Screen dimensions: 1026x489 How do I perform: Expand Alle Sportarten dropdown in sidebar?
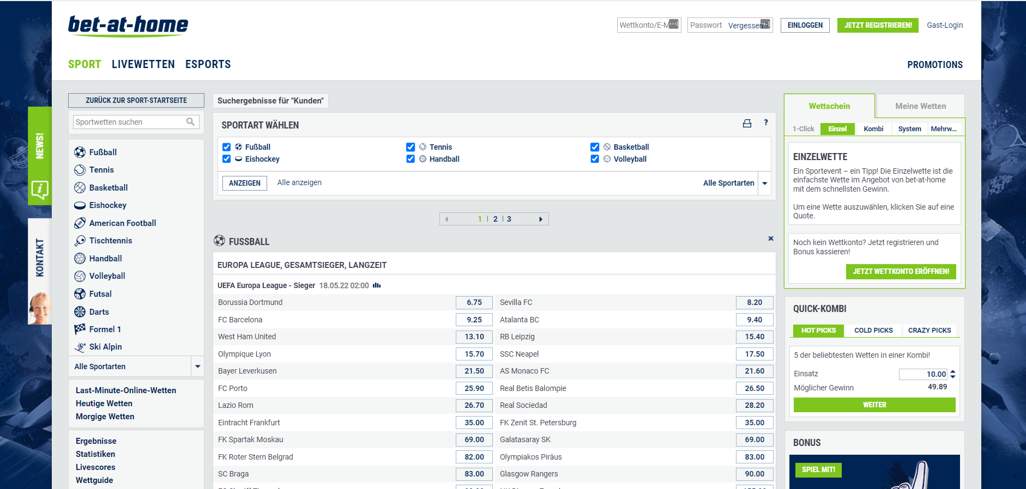coord(197,366)
